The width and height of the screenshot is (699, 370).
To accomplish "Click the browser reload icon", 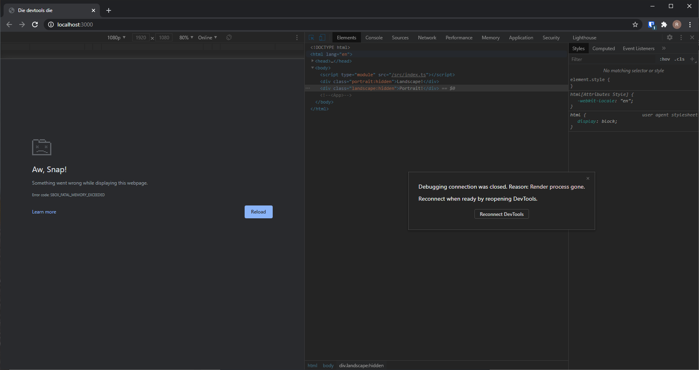I will pos(35,24).
